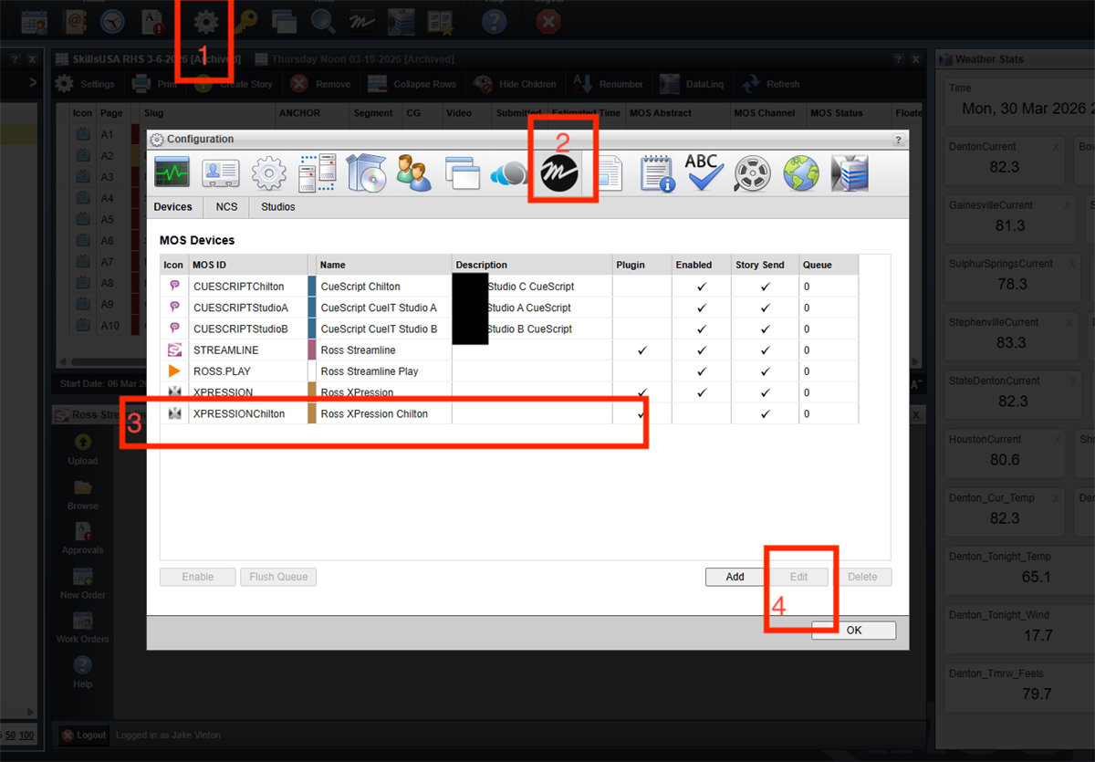
Task: Open the notepad with info badge icon
Action: (x=656, y=172)
